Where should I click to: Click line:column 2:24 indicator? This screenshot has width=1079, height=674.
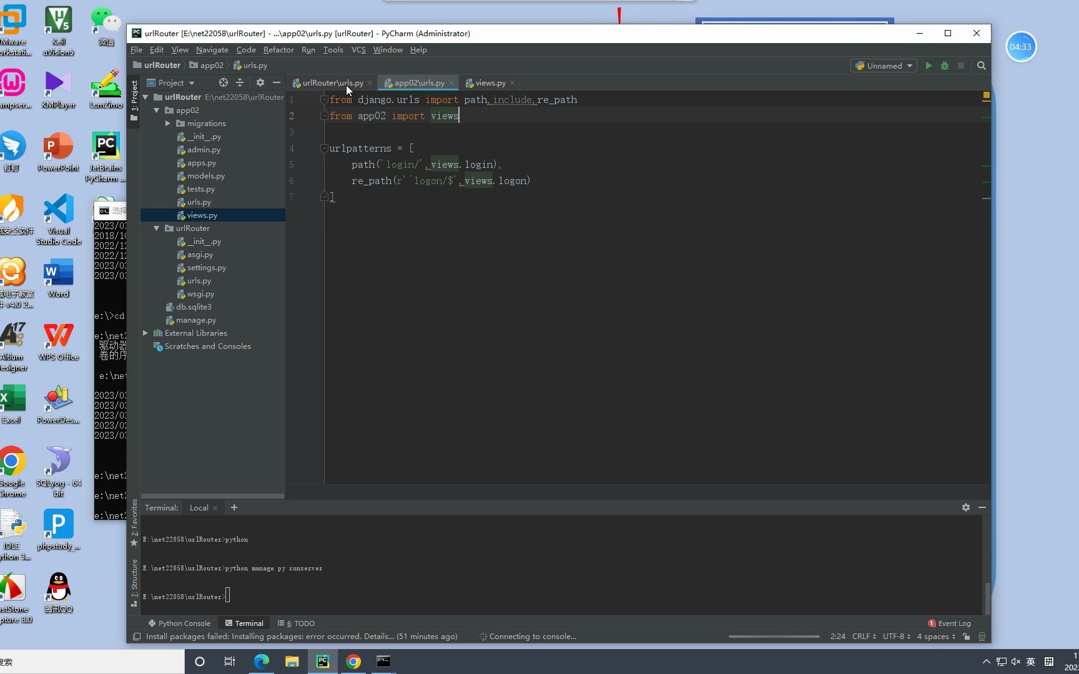tap(837, 637)
